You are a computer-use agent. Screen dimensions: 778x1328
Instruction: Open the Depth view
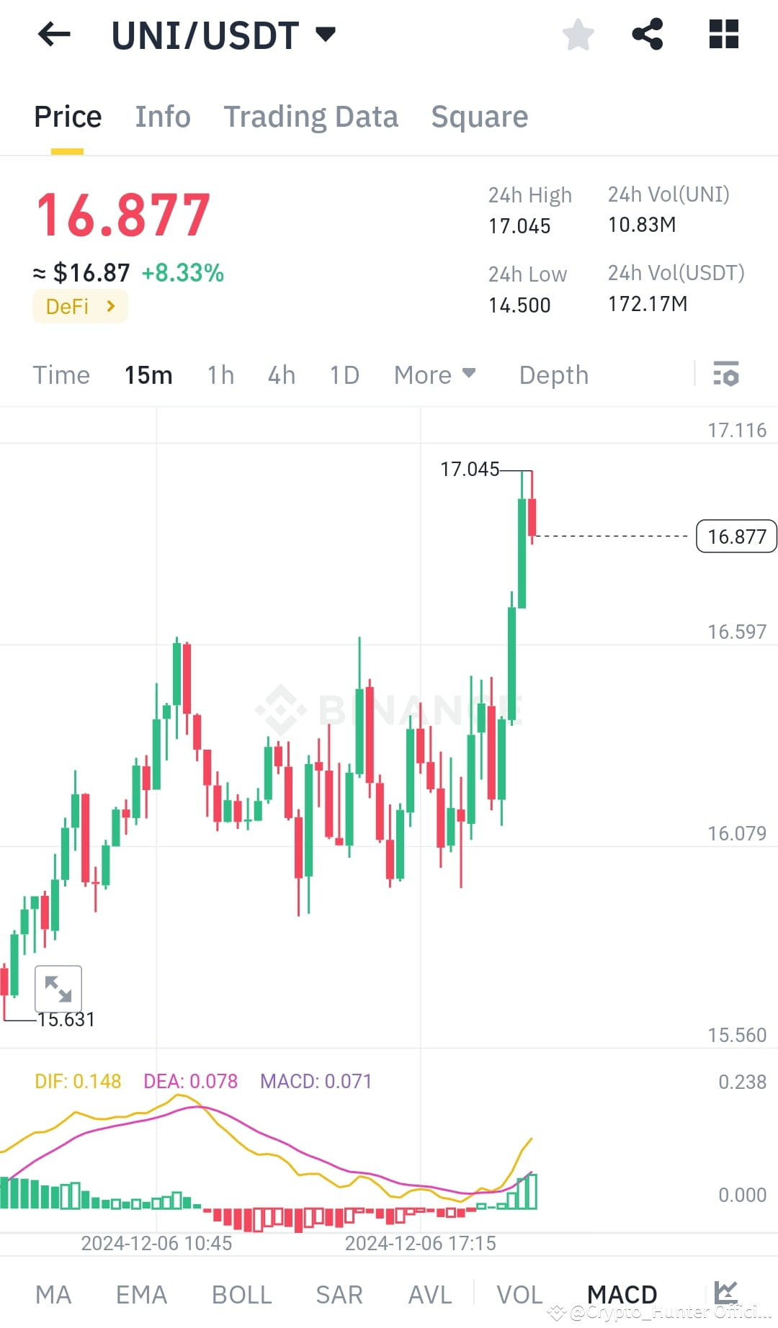(x=553, y=374)
